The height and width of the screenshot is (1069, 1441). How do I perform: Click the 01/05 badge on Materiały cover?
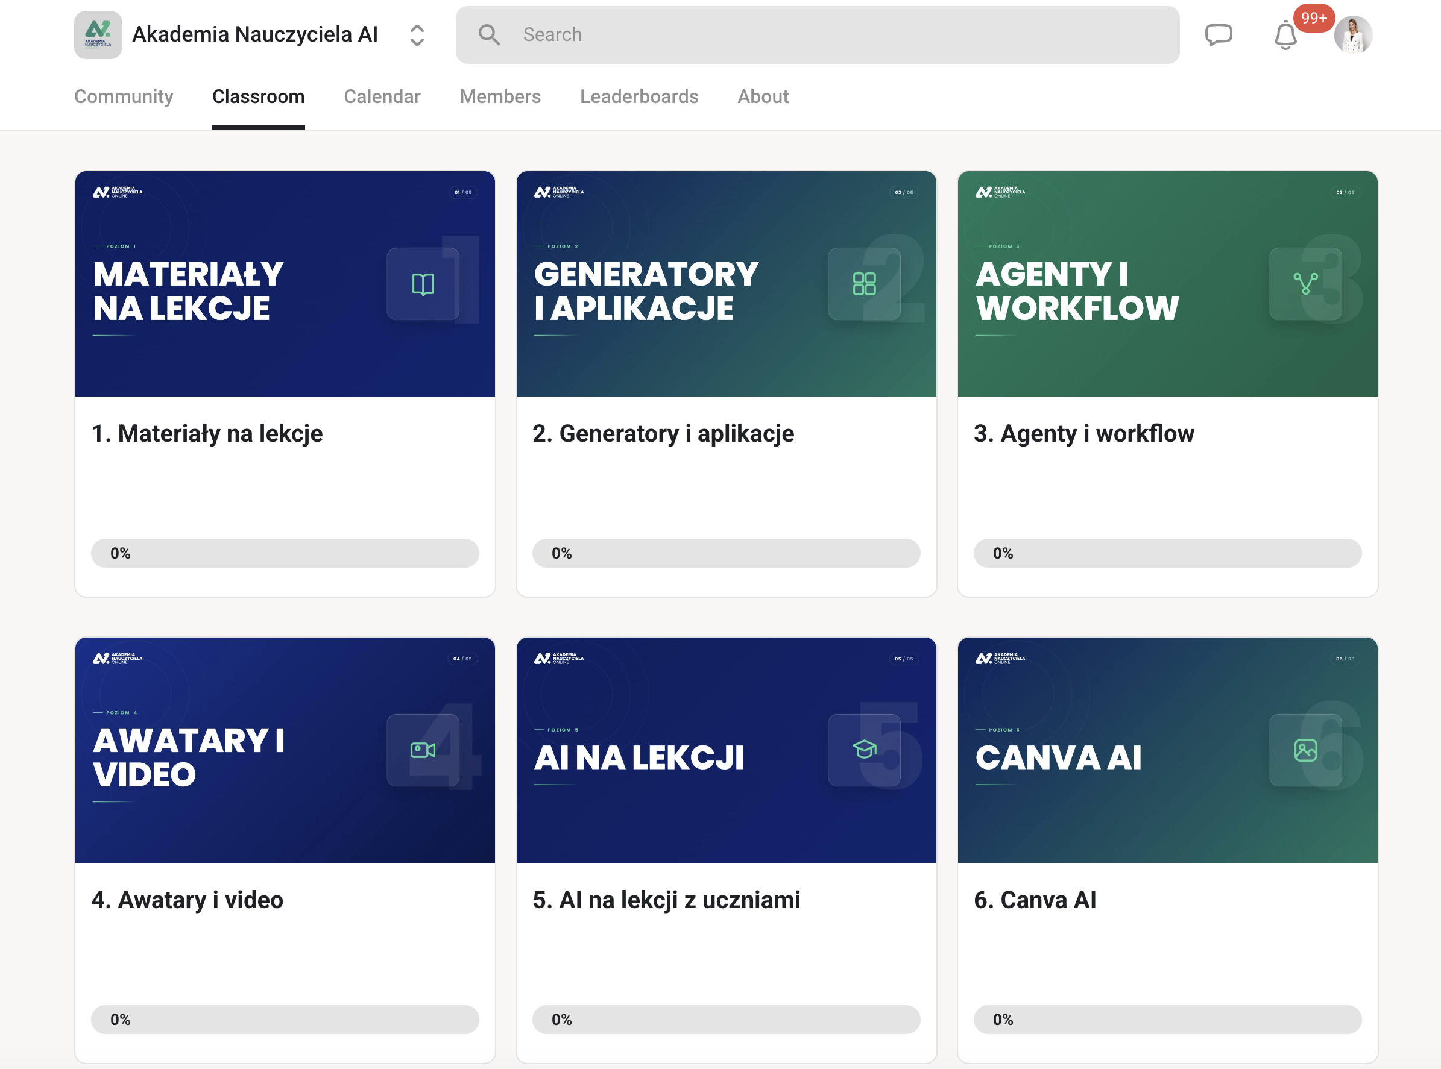click(x=463, y=192)
